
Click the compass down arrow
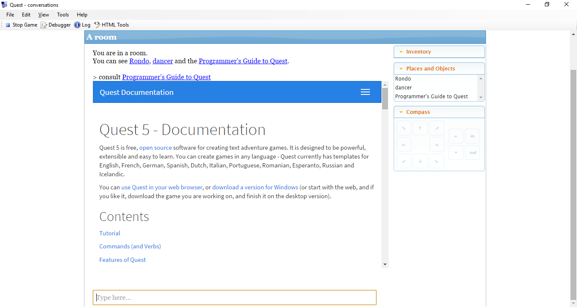click(456, 153)
